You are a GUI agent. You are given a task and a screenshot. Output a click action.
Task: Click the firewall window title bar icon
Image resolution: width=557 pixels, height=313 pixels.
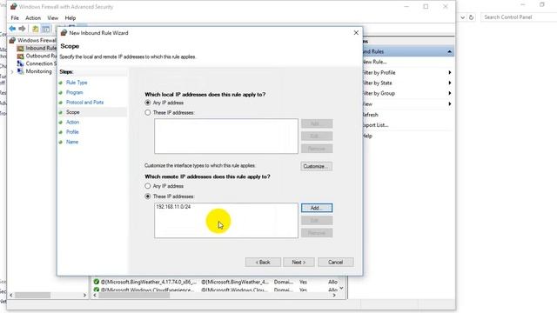tap(14, 6)
